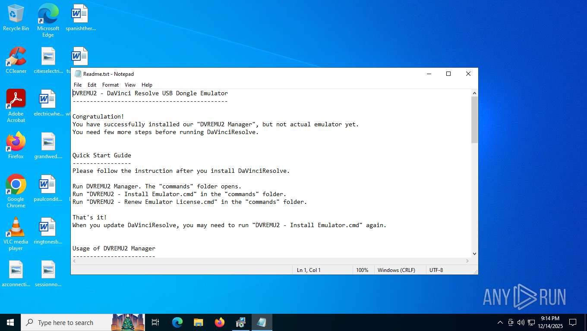Launch Firefox from the desktop shortcut

click(x=16, y=146)
